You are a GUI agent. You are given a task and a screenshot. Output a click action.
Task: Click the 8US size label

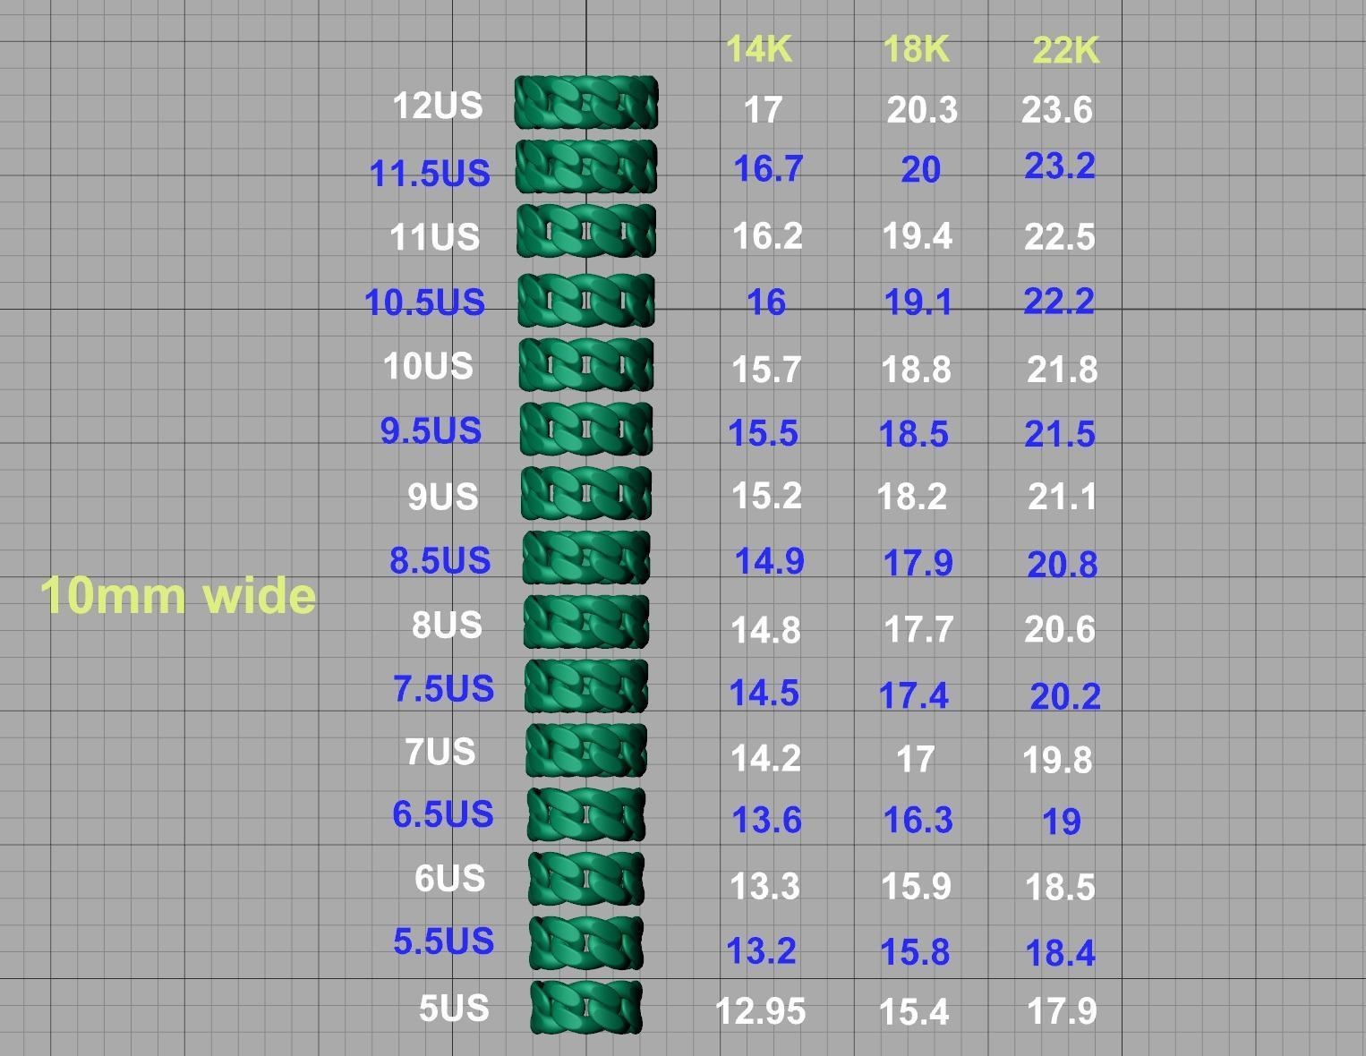pyautogui.click(x=447, y=625)
